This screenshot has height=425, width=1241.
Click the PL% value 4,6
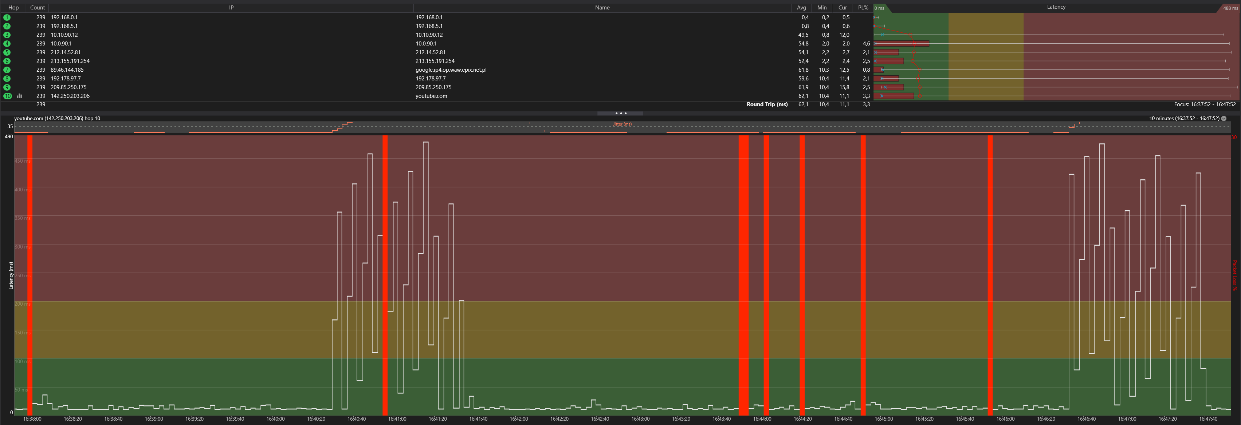866,43
